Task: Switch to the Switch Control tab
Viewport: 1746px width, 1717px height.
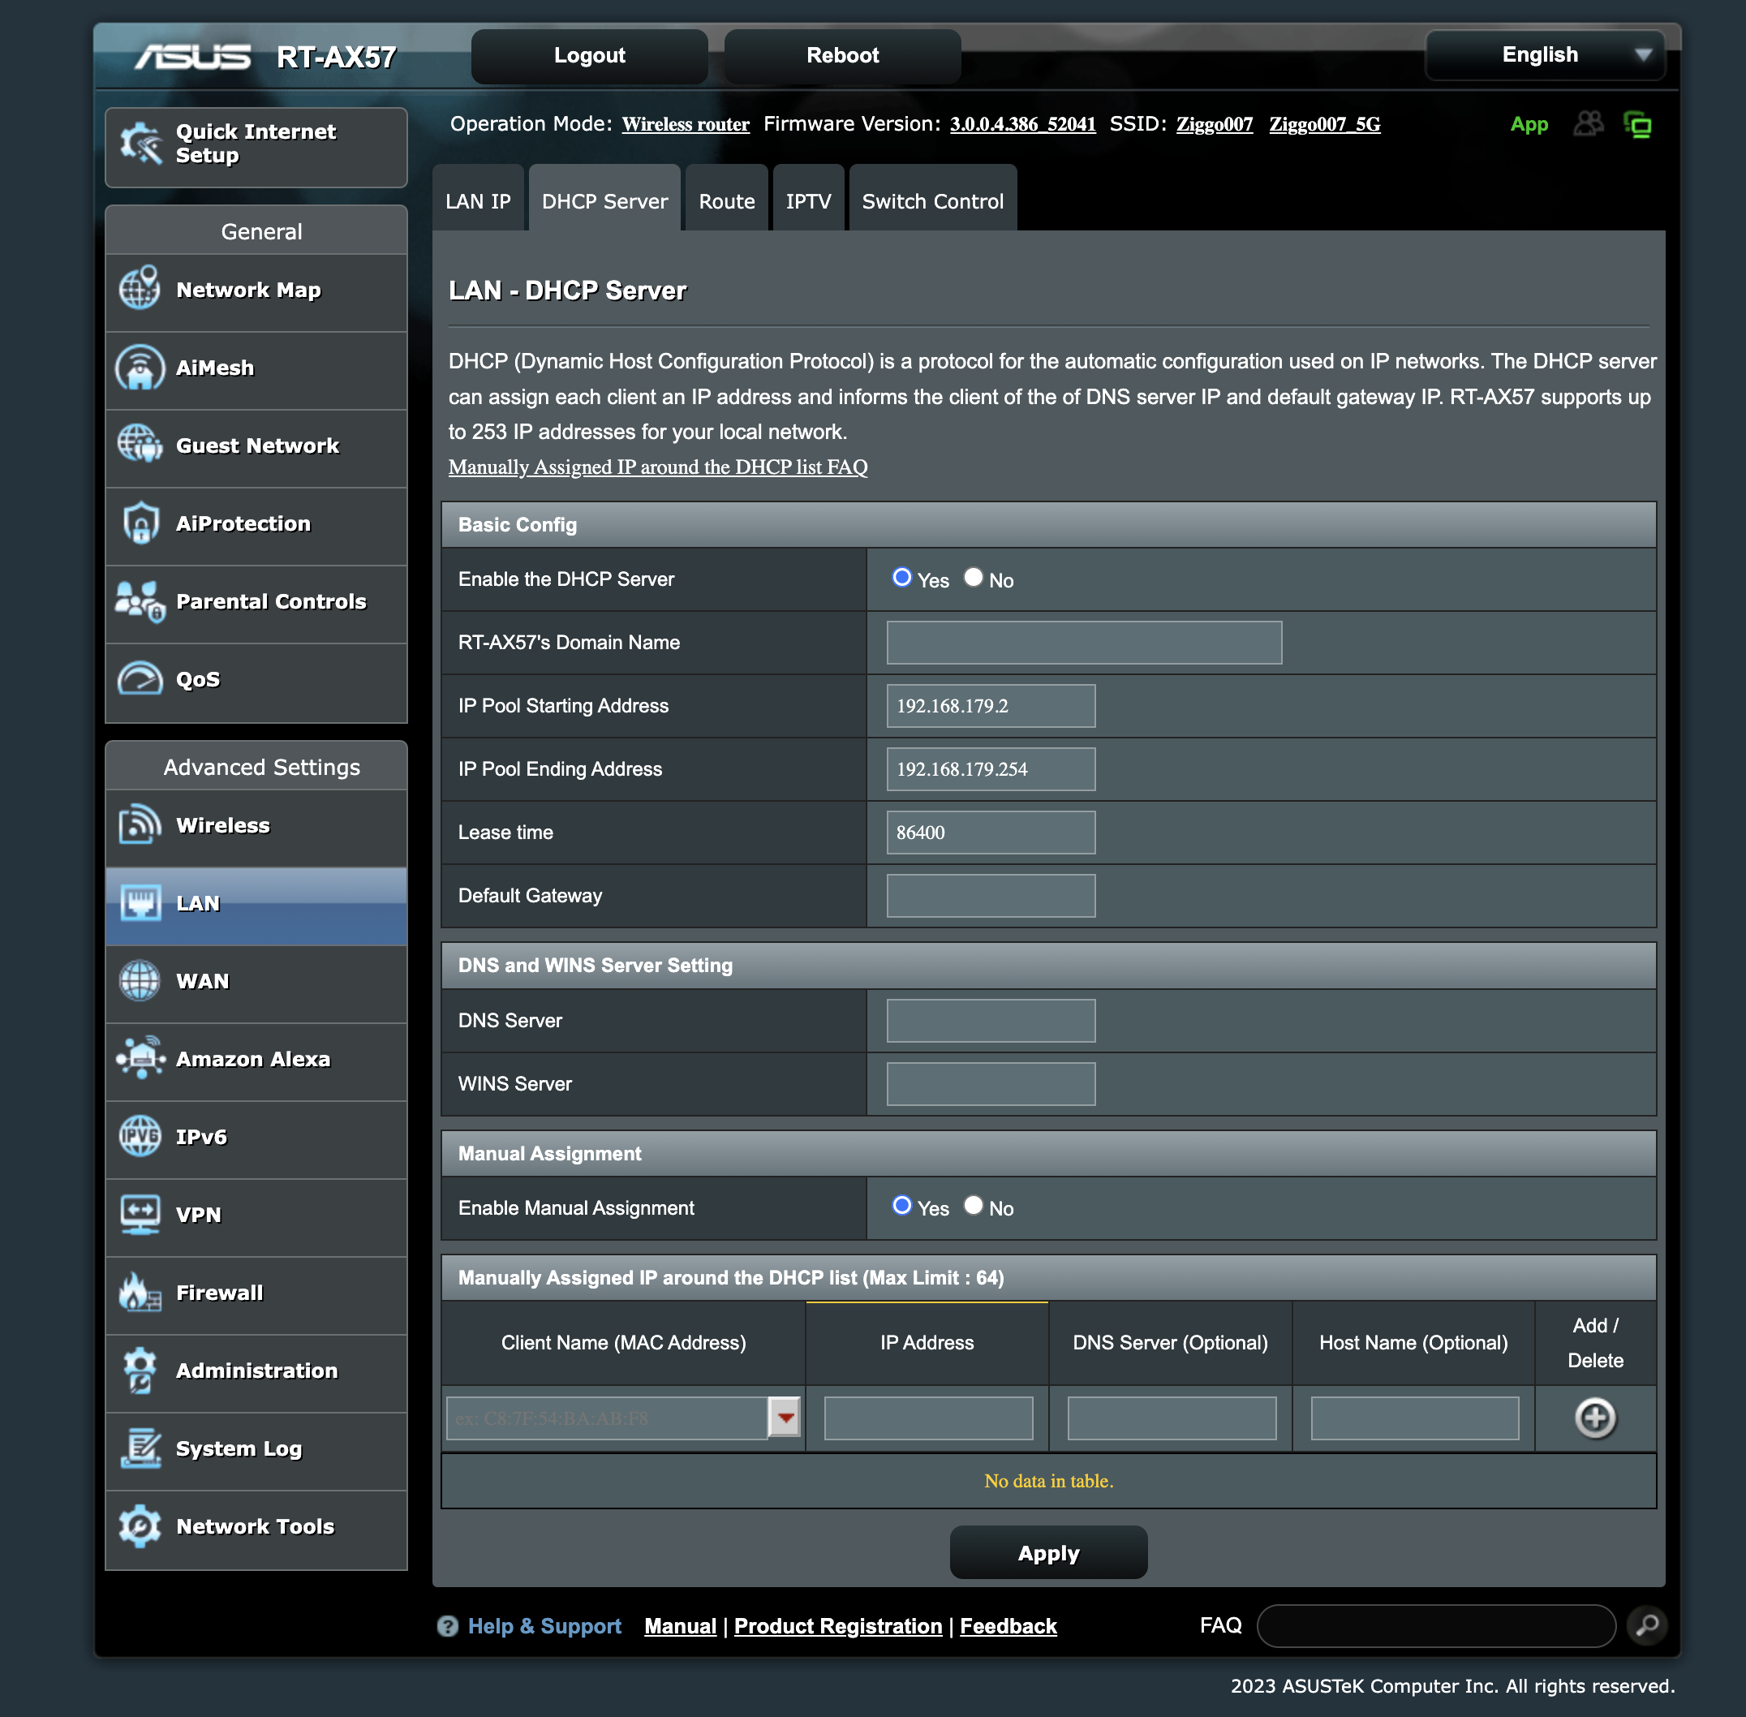Action: (x=931, y=201)
